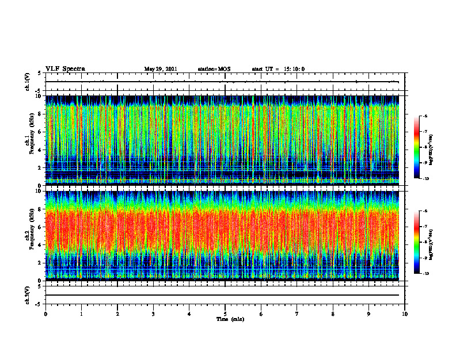
Task: Click ch.1 frequency axis "8" tick label
Action: point(40,114)
